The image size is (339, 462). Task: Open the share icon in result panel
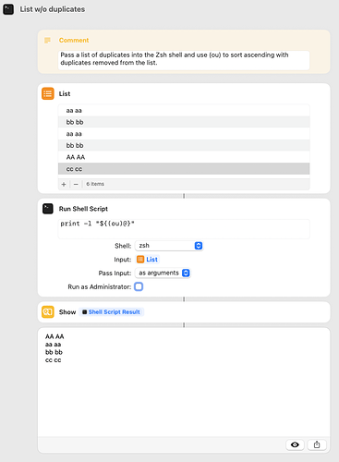pyautogui.click(x=317, y=444)
